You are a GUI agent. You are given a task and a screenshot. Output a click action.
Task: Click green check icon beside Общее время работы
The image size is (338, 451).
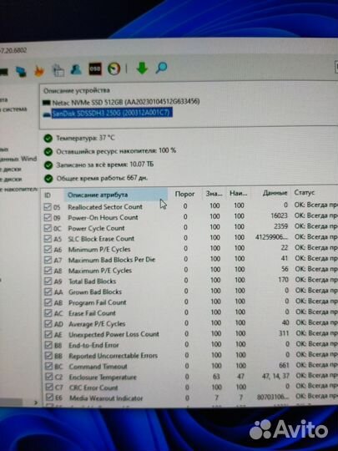(48, 179)
